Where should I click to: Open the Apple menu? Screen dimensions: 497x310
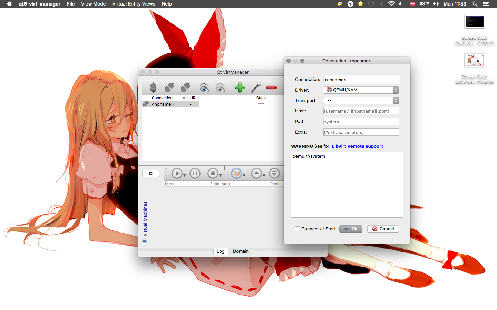pos(9,4)
